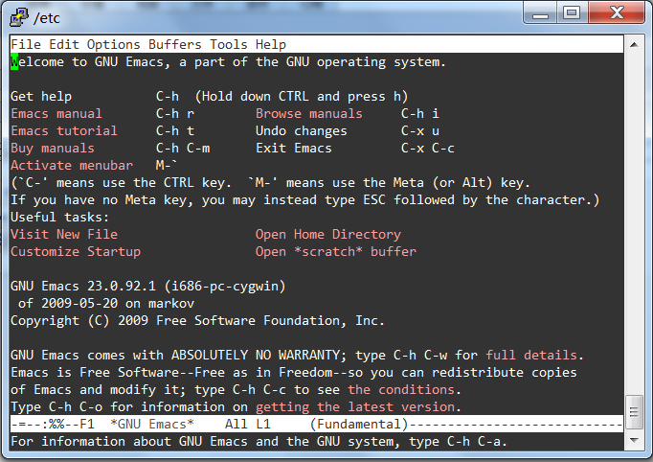Click the Activate menubar link
Viewport: 653px width, 462px height.
pos(72,165)
